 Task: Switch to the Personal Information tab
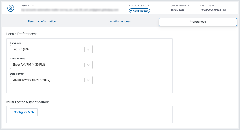tap(42, 22)
